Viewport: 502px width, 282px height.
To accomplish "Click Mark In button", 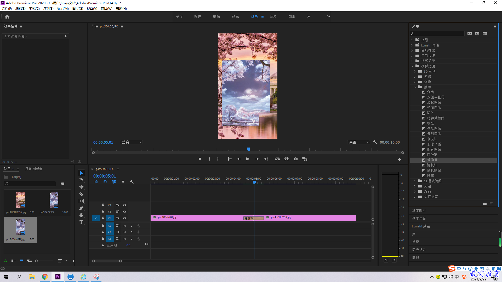I will click(x=209, y=159).
